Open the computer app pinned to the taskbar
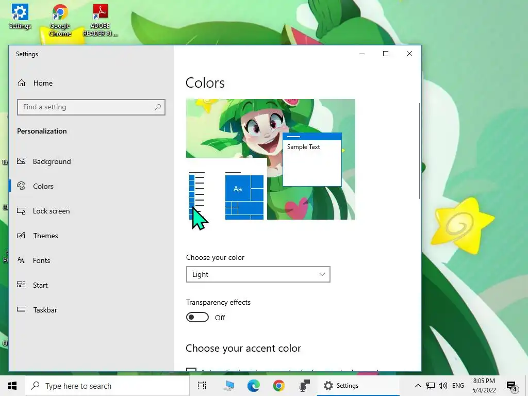The width and height of the screenshot is (528, 396). click(228, 386)
